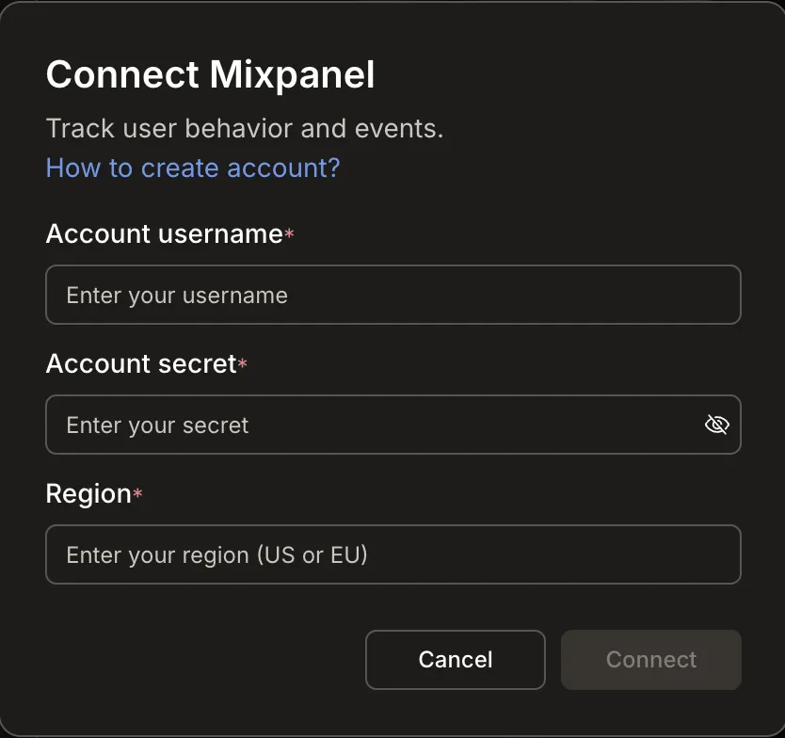Click the 'Enter your username' placeholder text
The height and width of the screenshot is (738, 785).
177,295
